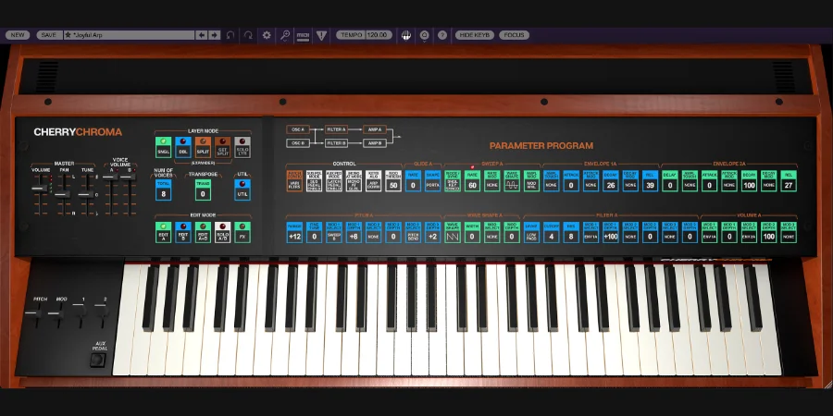
Task: Open the Glide A Shape PORTA selector
Action: coord(432,181)
